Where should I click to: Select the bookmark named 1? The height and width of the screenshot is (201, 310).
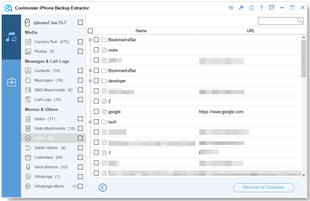tap(109, 153)
